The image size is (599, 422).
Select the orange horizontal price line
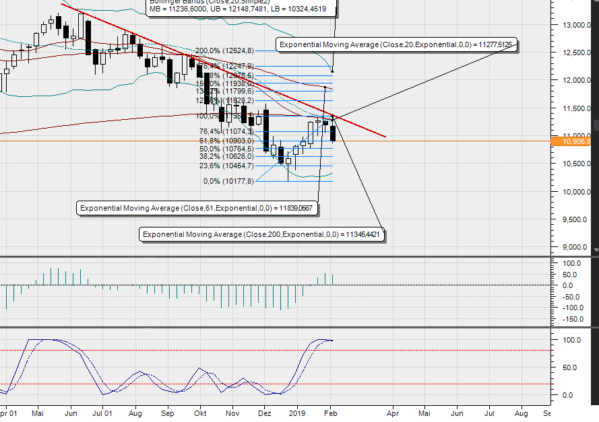[x=275, y=141]
